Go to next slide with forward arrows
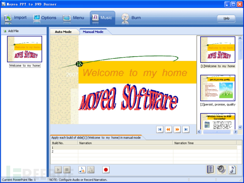 (177, 130)
